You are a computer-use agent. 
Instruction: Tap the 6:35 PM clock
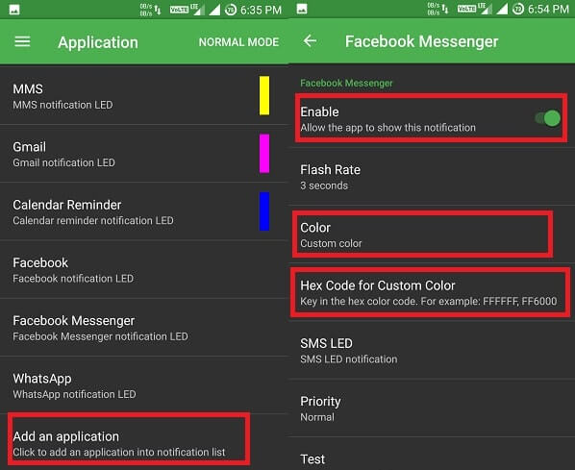(x=261, y=10)
